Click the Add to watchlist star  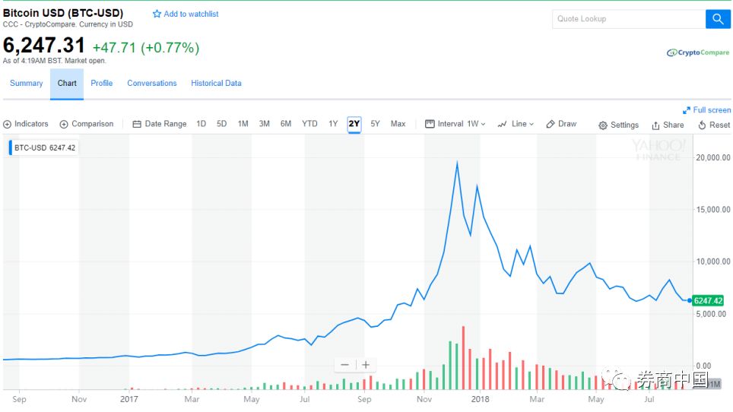point(157,14)
